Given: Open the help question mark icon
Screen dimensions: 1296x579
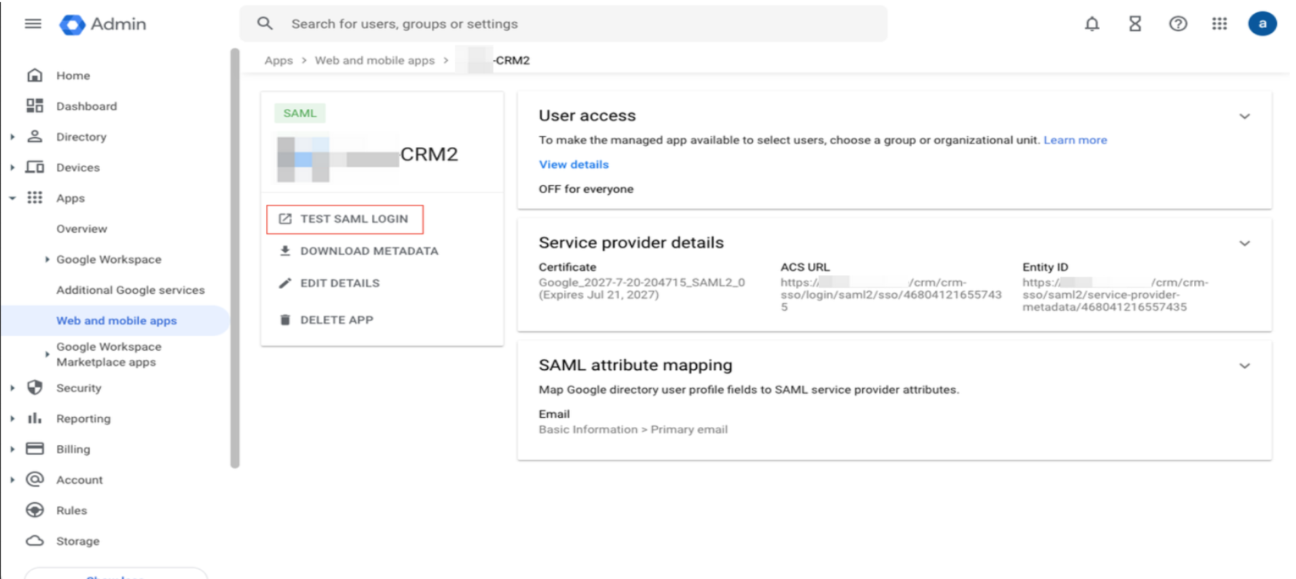Looking at the screenshot, I should (x=1178, y=24).
